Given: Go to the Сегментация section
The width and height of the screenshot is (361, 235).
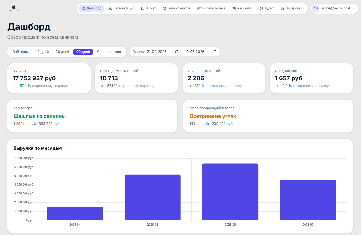Looking at the screenshot, I should (x=121, y=9).
